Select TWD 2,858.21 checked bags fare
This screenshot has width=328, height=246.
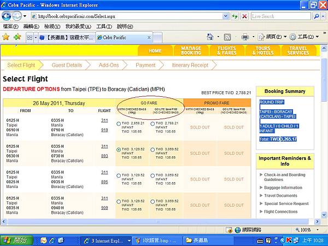(x=119, y=124)
